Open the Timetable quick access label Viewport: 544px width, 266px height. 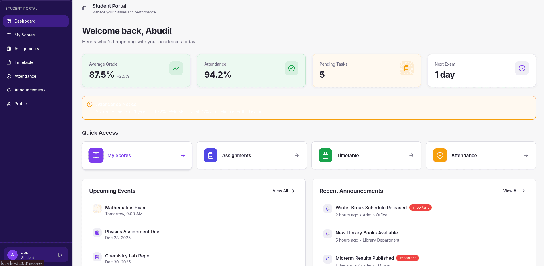click(348, 155)
